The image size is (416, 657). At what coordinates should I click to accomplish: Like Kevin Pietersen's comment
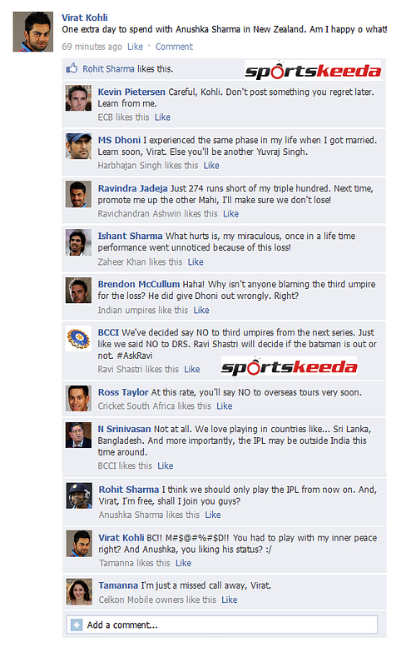tap(162, 117)
